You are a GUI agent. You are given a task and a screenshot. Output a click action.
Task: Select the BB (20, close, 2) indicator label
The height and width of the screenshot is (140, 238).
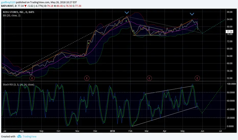click(11, 16)
